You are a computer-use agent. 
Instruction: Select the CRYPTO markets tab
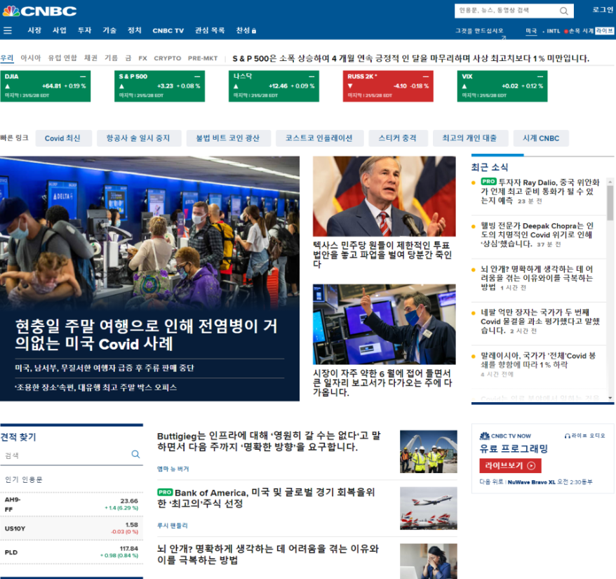coord(168,58)
